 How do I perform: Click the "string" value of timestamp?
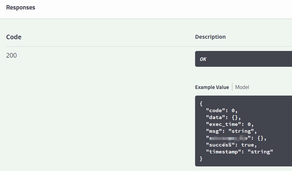click(x=260, y=152)
